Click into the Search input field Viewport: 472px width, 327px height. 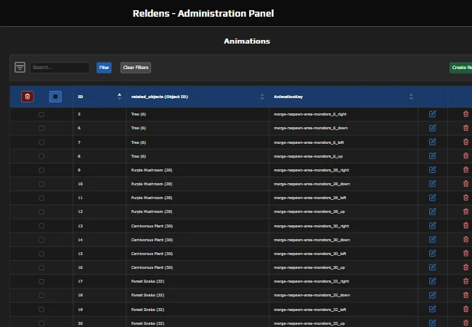[60, 68]
